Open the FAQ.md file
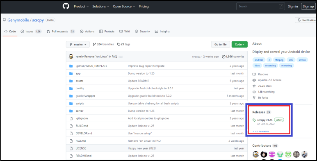This screenshot has width=317, height=161. 81,141
